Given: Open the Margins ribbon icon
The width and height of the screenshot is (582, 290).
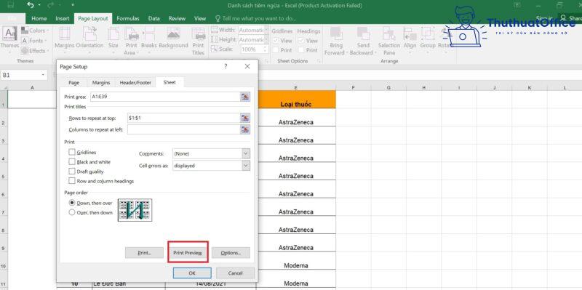Looking at the screenshot, I should pyautogui.click(x=65, y=34).
